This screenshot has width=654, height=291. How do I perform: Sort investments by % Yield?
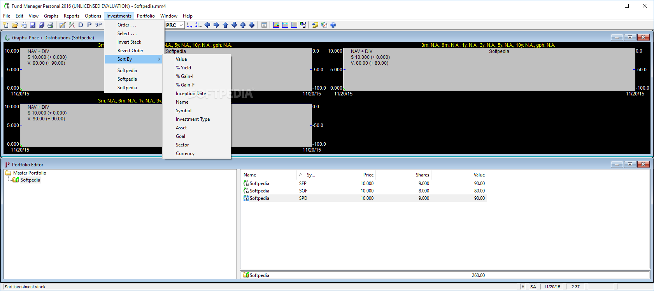(x=197, y=68)
